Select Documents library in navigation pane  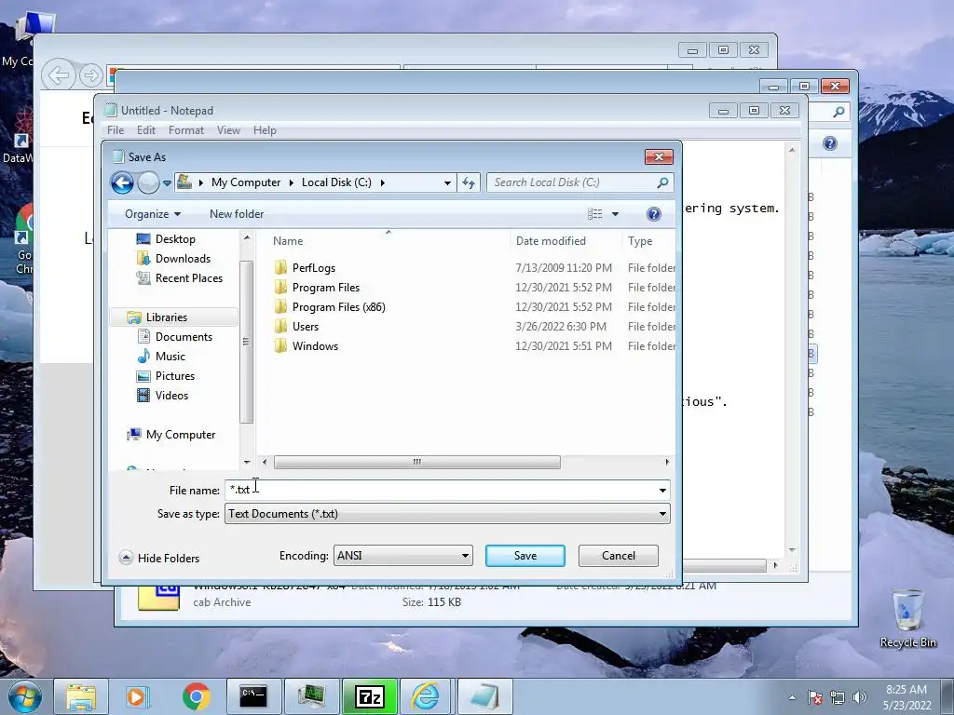184,337
